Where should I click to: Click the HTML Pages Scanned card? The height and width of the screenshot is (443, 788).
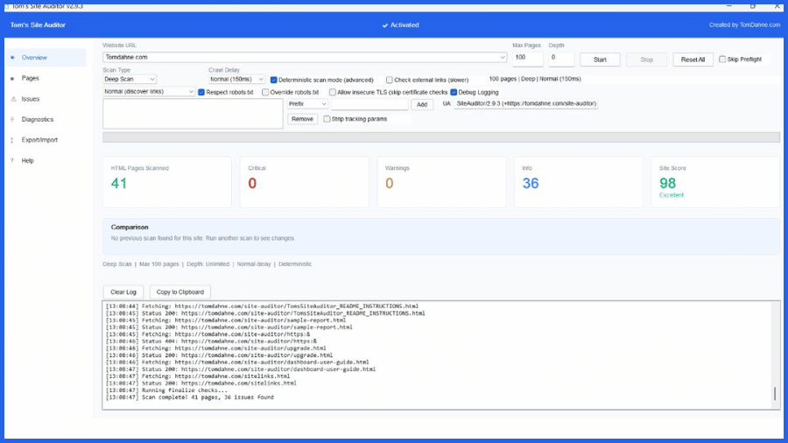tap(167, 182)
